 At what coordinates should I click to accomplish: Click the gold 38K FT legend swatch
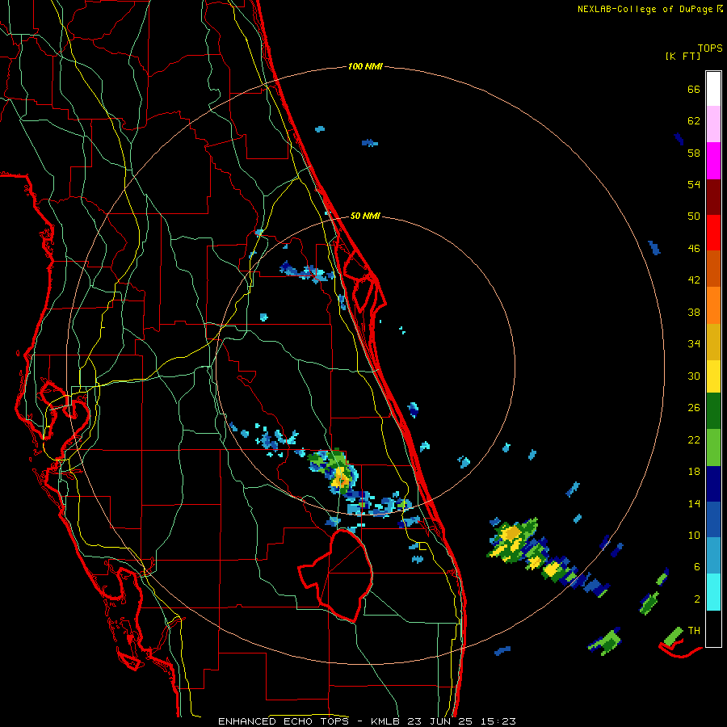[713, 342]
